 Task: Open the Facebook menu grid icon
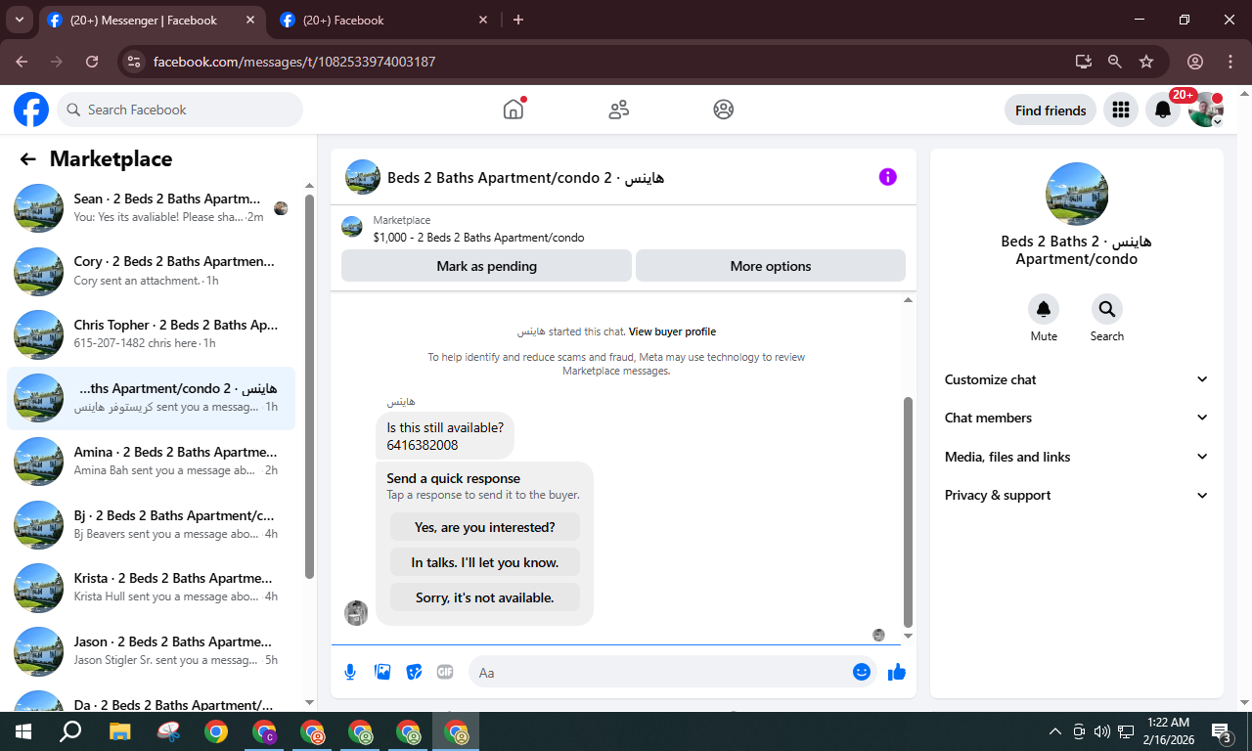point(1121,110)
